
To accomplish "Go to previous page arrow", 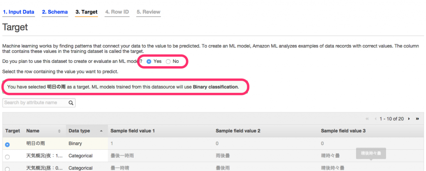I will coord(376,119).
